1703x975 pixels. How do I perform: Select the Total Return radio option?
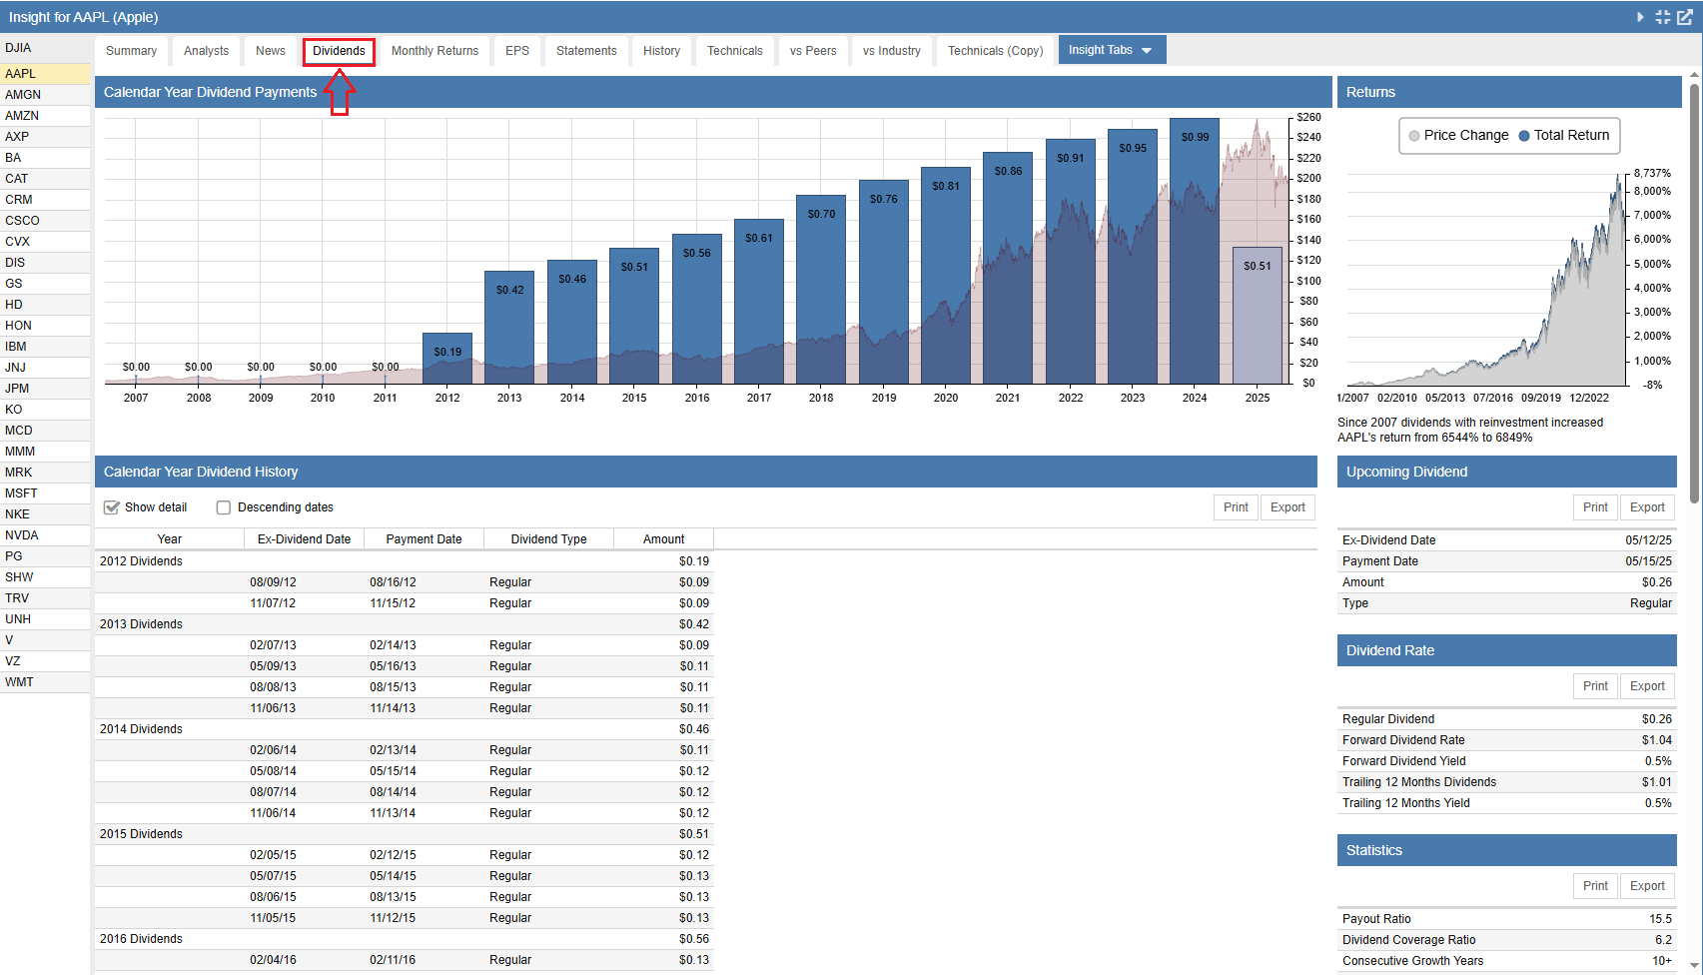coord(1524,136)
